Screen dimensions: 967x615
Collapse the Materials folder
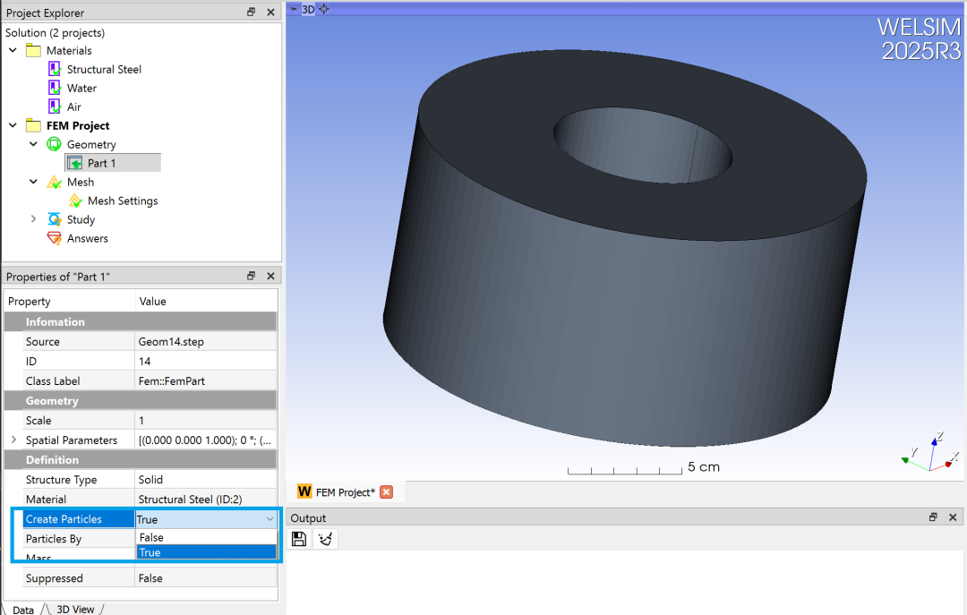[x=13, y=51]
